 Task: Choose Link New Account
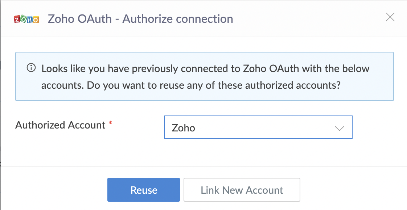click(x=242, y=190)
